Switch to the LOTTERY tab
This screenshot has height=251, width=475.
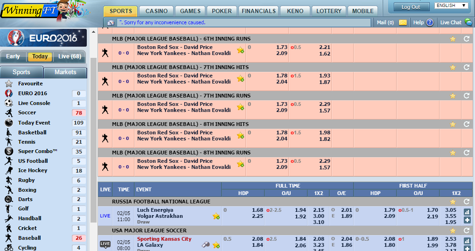328,11
